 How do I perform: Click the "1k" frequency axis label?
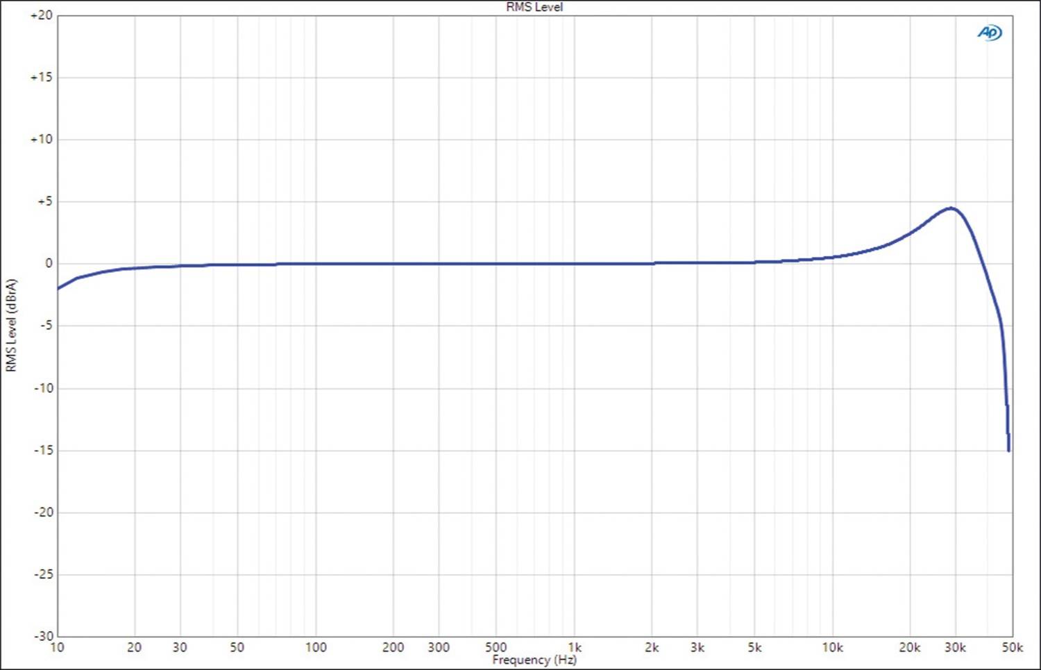point(575,647)
